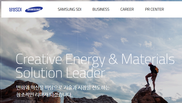Viewport: 182px width, 103px height.
Task: Click the Korean line 창조적인 리더가 되겠습니다
Action: [x=44, y=95]
